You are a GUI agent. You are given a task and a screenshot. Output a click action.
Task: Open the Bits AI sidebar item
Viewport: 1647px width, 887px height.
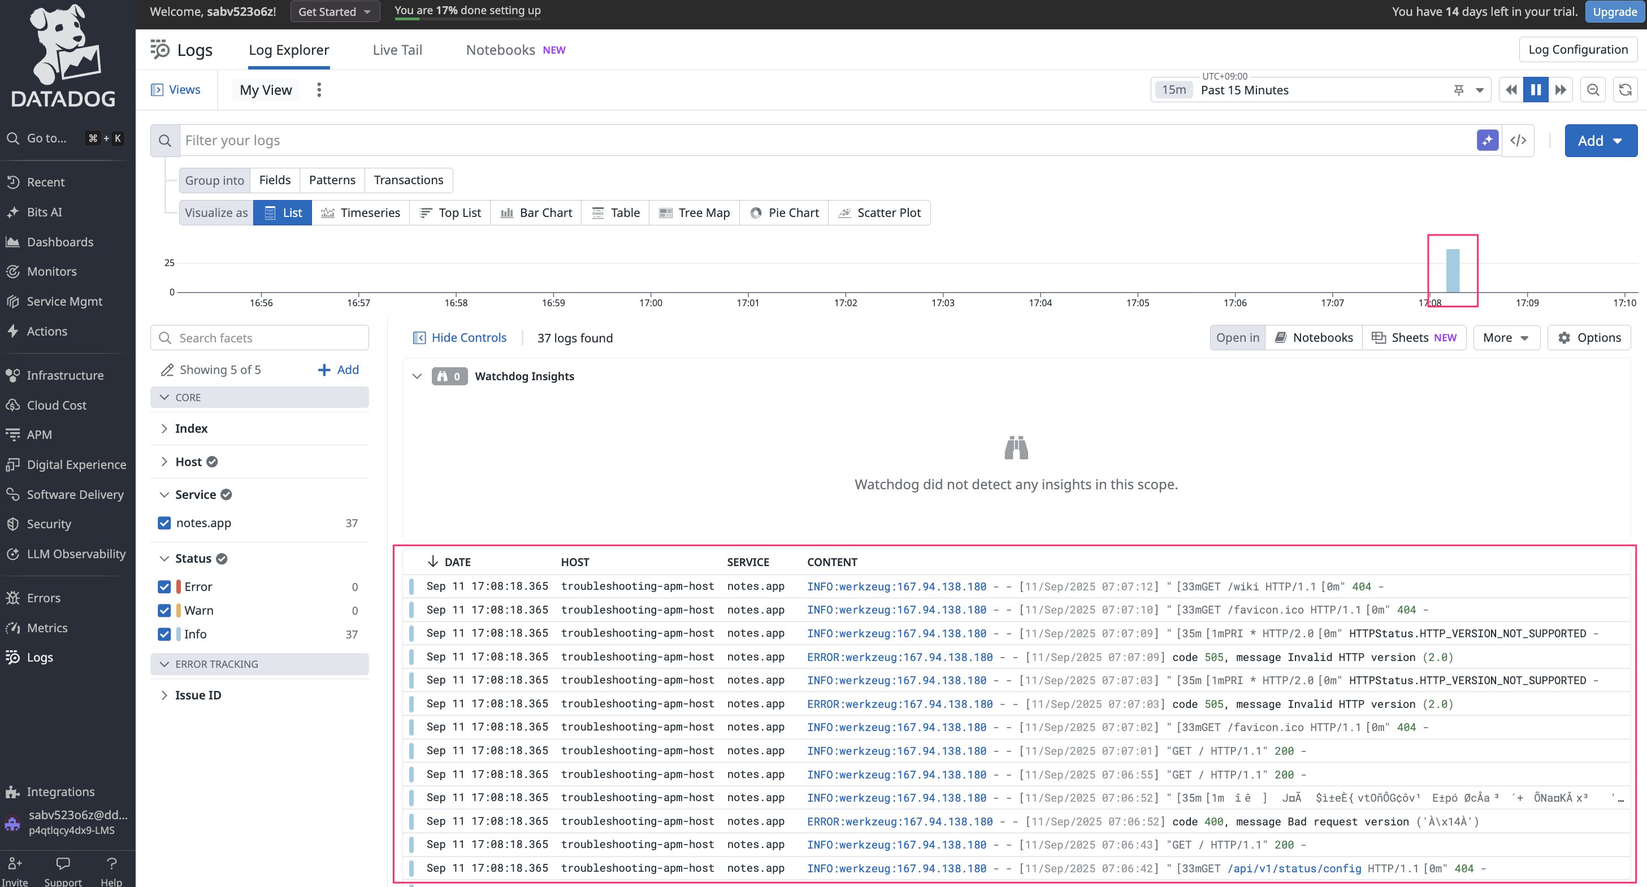click(x=44, y=212)
